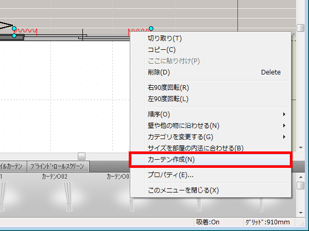Click the cyan handle at the curtain's right end
The height and width of the screenshot is (231, 309).
click(x=151, y=29)
